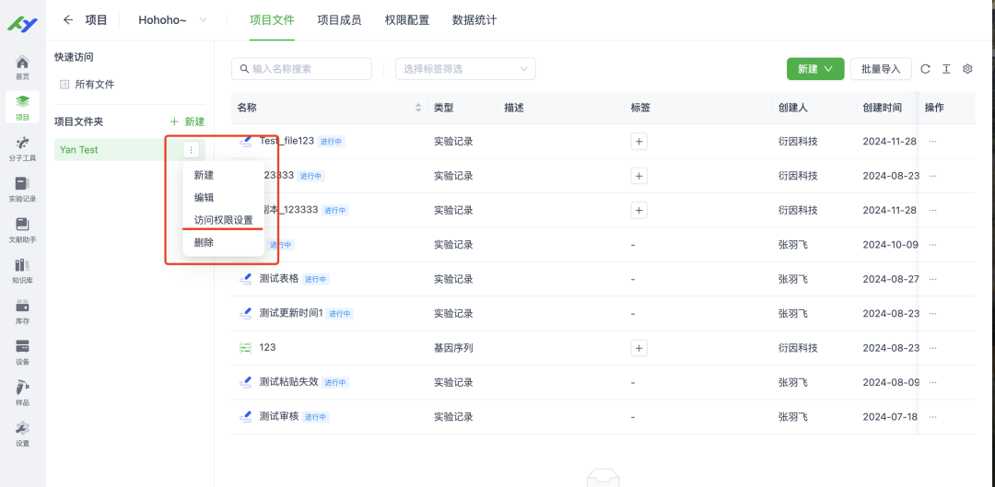Click the row height icon in toolbar
Viewport: 995px width, 487px height.
pyautogui.click(x=946, y=69)
